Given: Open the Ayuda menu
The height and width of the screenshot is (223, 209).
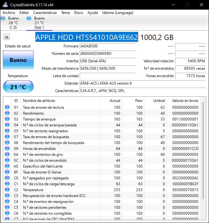Looking at the screenshot, I should (92, 13).
